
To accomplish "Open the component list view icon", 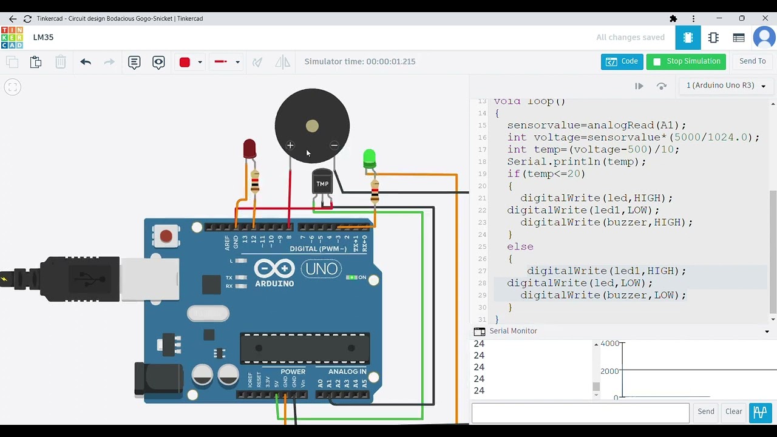I will [x=739, y=38].
